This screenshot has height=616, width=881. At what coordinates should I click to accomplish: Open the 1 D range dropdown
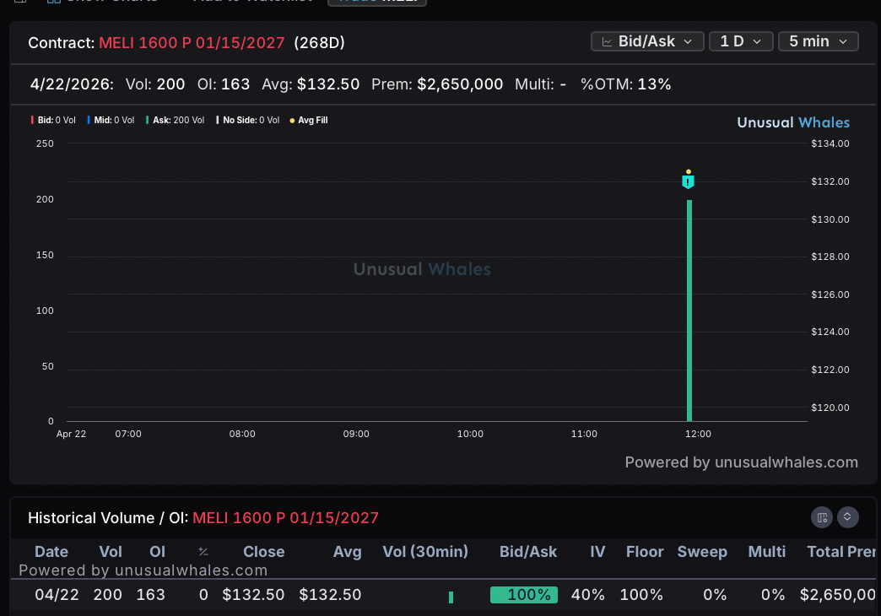pos(741,41)
